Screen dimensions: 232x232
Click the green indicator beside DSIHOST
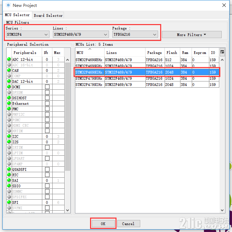9,98
